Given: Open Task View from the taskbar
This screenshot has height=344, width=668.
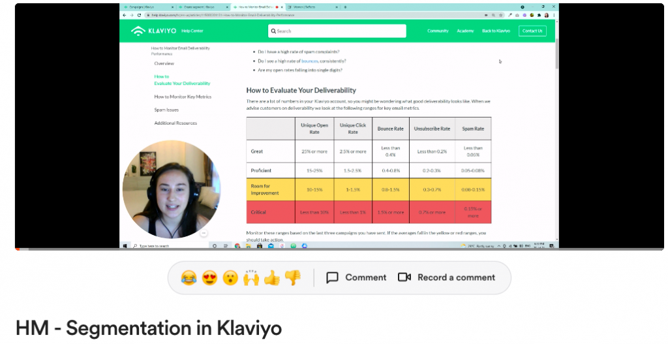Looking at the screenshot, I should 225,246.
